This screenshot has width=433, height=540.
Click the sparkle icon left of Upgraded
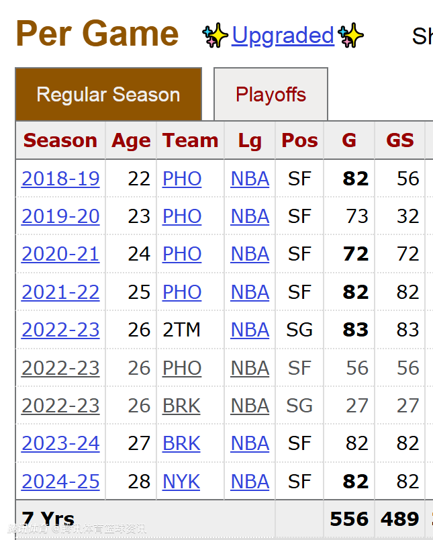[215, 36]
